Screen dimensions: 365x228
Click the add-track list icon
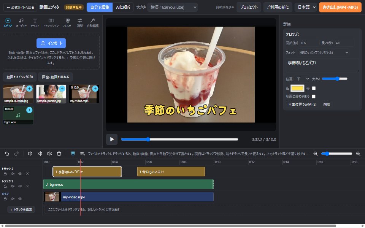click(x=83, y=154)
